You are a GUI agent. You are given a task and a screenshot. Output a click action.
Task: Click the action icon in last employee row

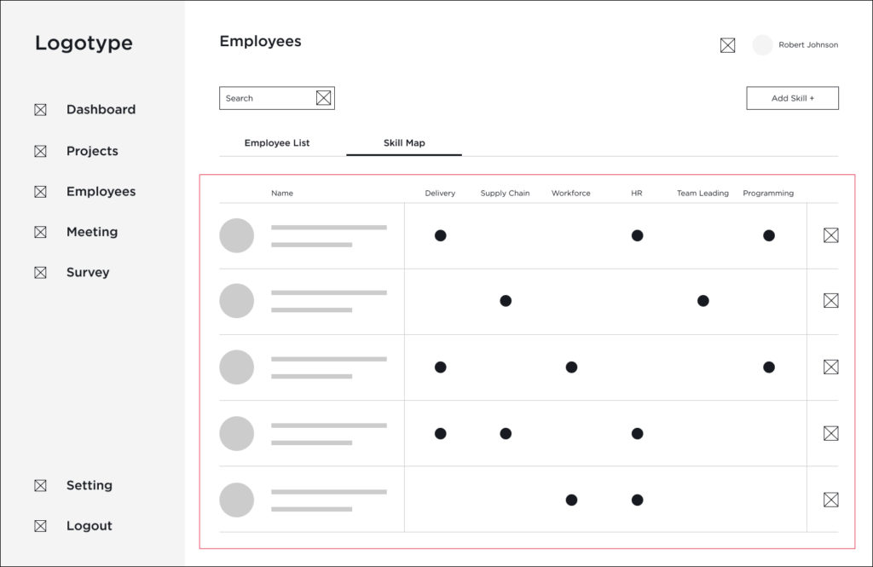coord(830,500)
